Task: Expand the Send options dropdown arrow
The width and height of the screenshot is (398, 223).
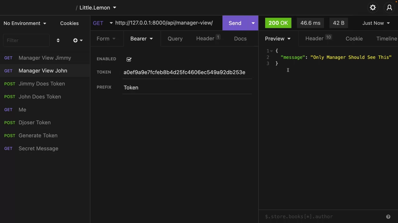Action: pyautogui.click(x=253, y=23)
